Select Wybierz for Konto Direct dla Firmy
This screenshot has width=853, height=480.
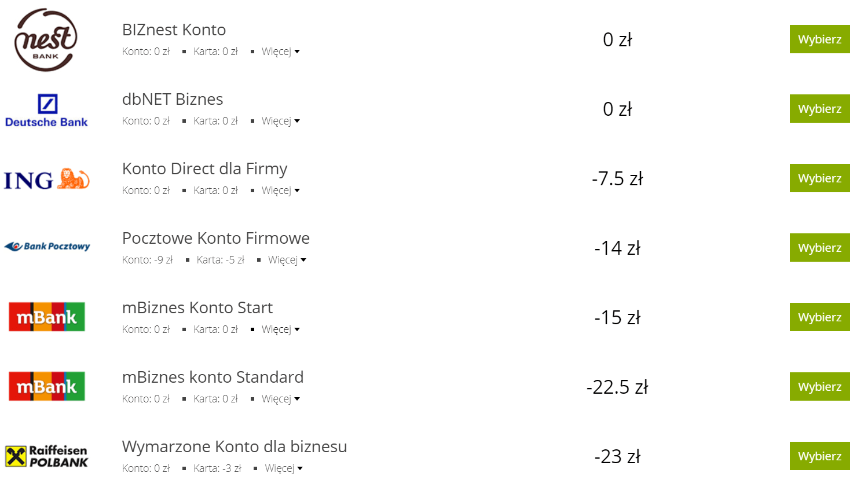pyautogui.click(x=819, y=178)
